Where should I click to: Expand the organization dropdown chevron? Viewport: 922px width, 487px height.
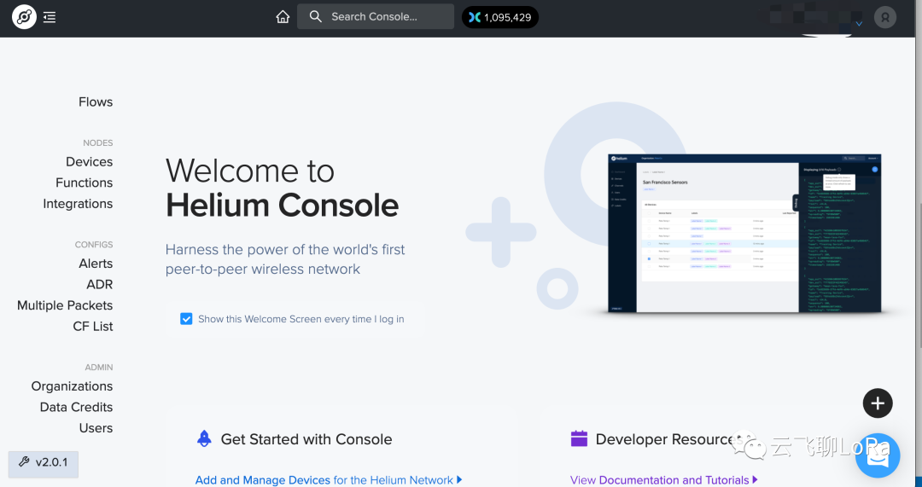click(x=859, y=24)
